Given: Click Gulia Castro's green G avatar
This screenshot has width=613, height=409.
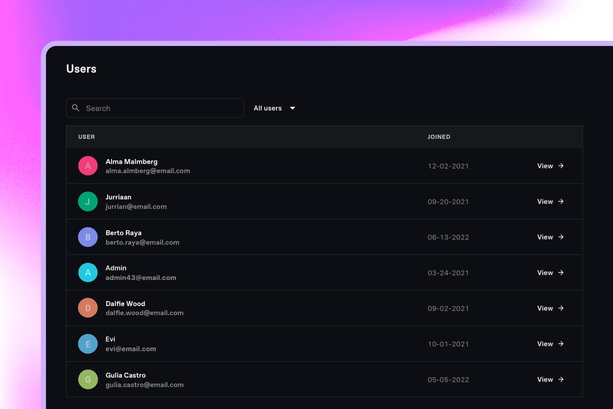Looking at the screenshot, I should [x=88, y=379].
